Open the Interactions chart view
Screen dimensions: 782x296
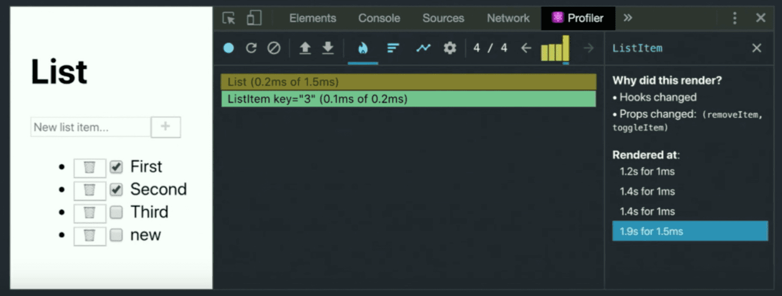tap(423, 48)
